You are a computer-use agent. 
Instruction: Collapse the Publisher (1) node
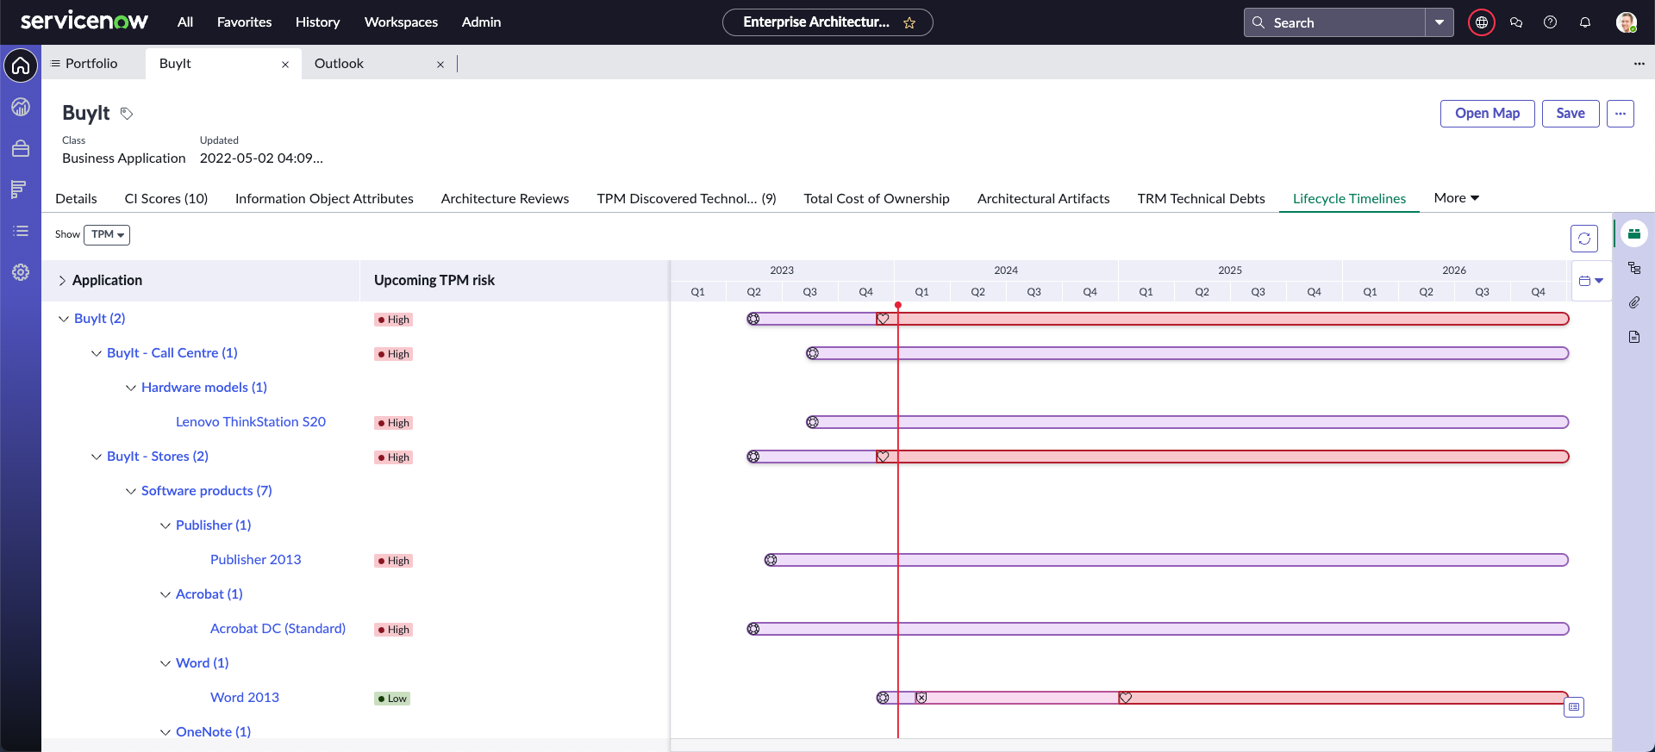(x=165, y=525)
